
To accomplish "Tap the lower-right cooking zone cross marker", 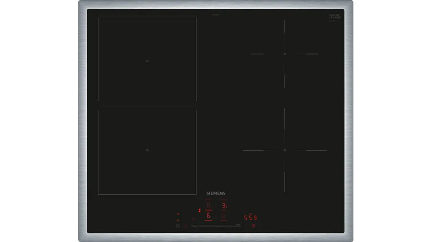I will (284, 150).
